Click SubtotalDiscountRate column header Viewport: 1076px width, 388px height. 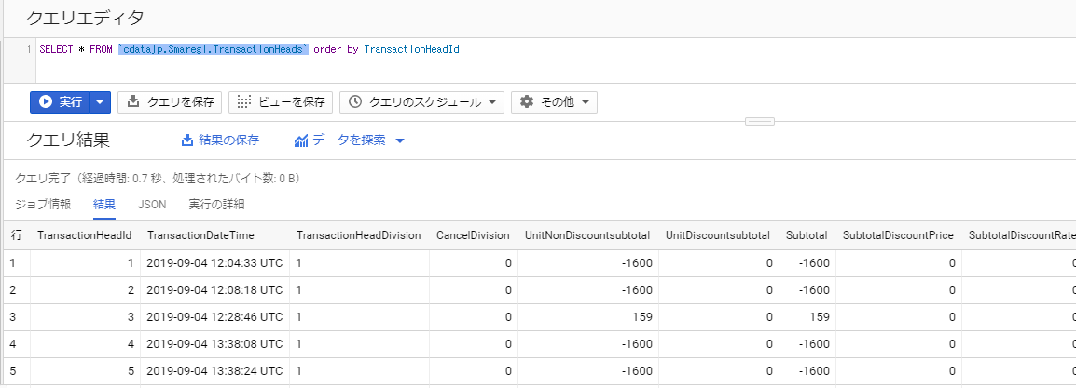pyautogui.click(x=1022, y=235)
